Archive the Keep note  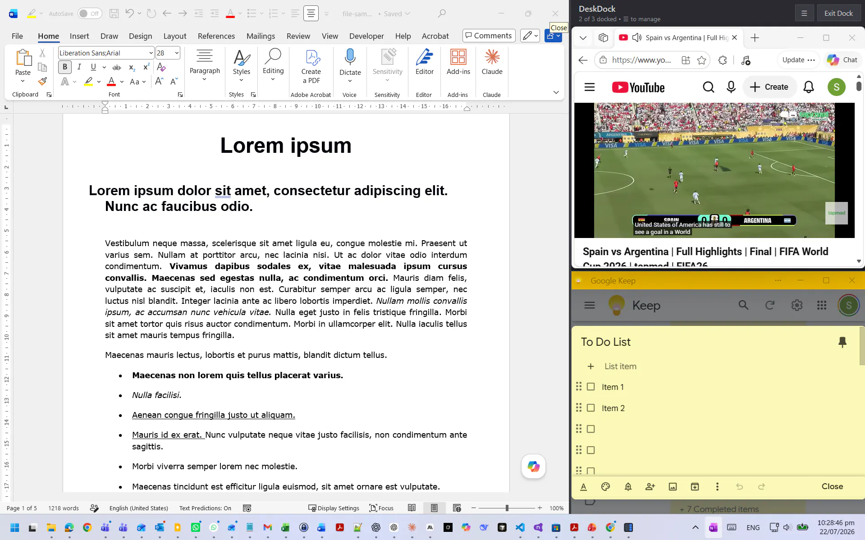695,486
